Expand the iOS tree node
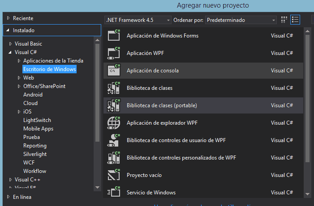Viewport: 314px width, 206px height. point(19,112)
